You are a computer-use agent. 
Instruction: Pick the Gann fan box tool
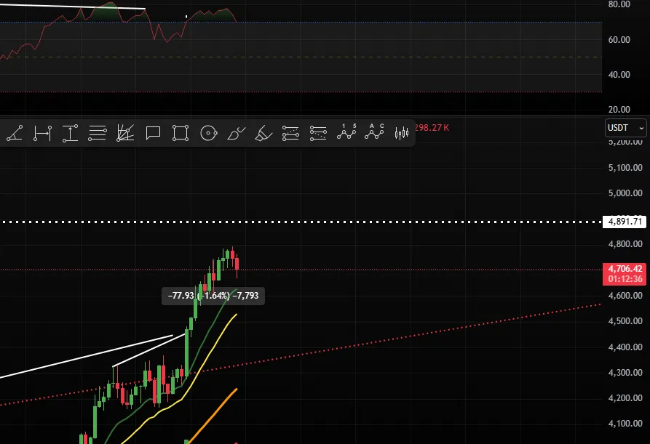125,133
